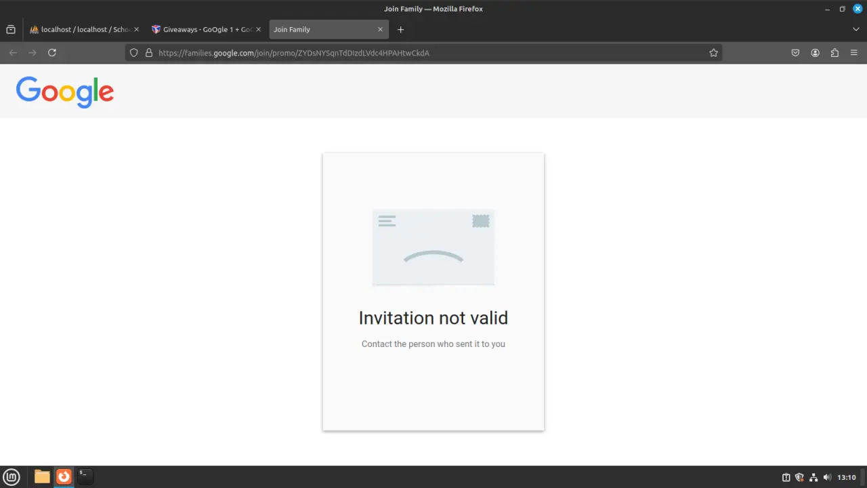Expand the list all tabs dropdown
Screen dimensions: 867x488
855,30
